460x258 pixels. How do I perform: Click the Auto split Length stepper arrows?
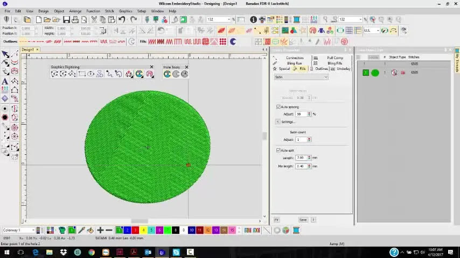pos(309,157)
